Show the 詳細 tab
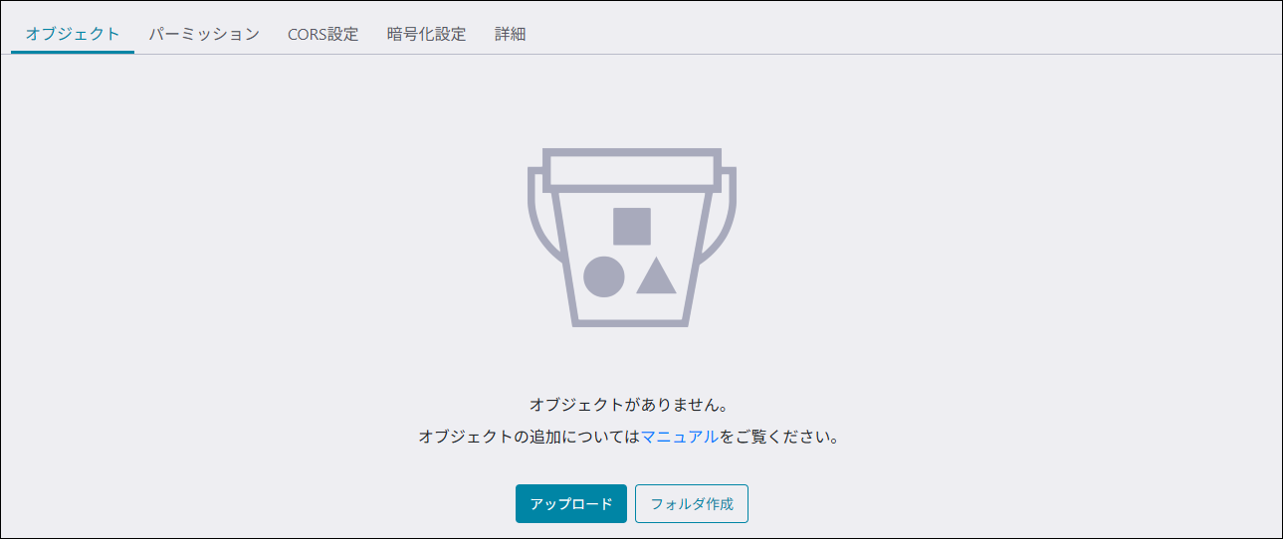Viewport: 1283px width, 539px height. pos(510,34)
